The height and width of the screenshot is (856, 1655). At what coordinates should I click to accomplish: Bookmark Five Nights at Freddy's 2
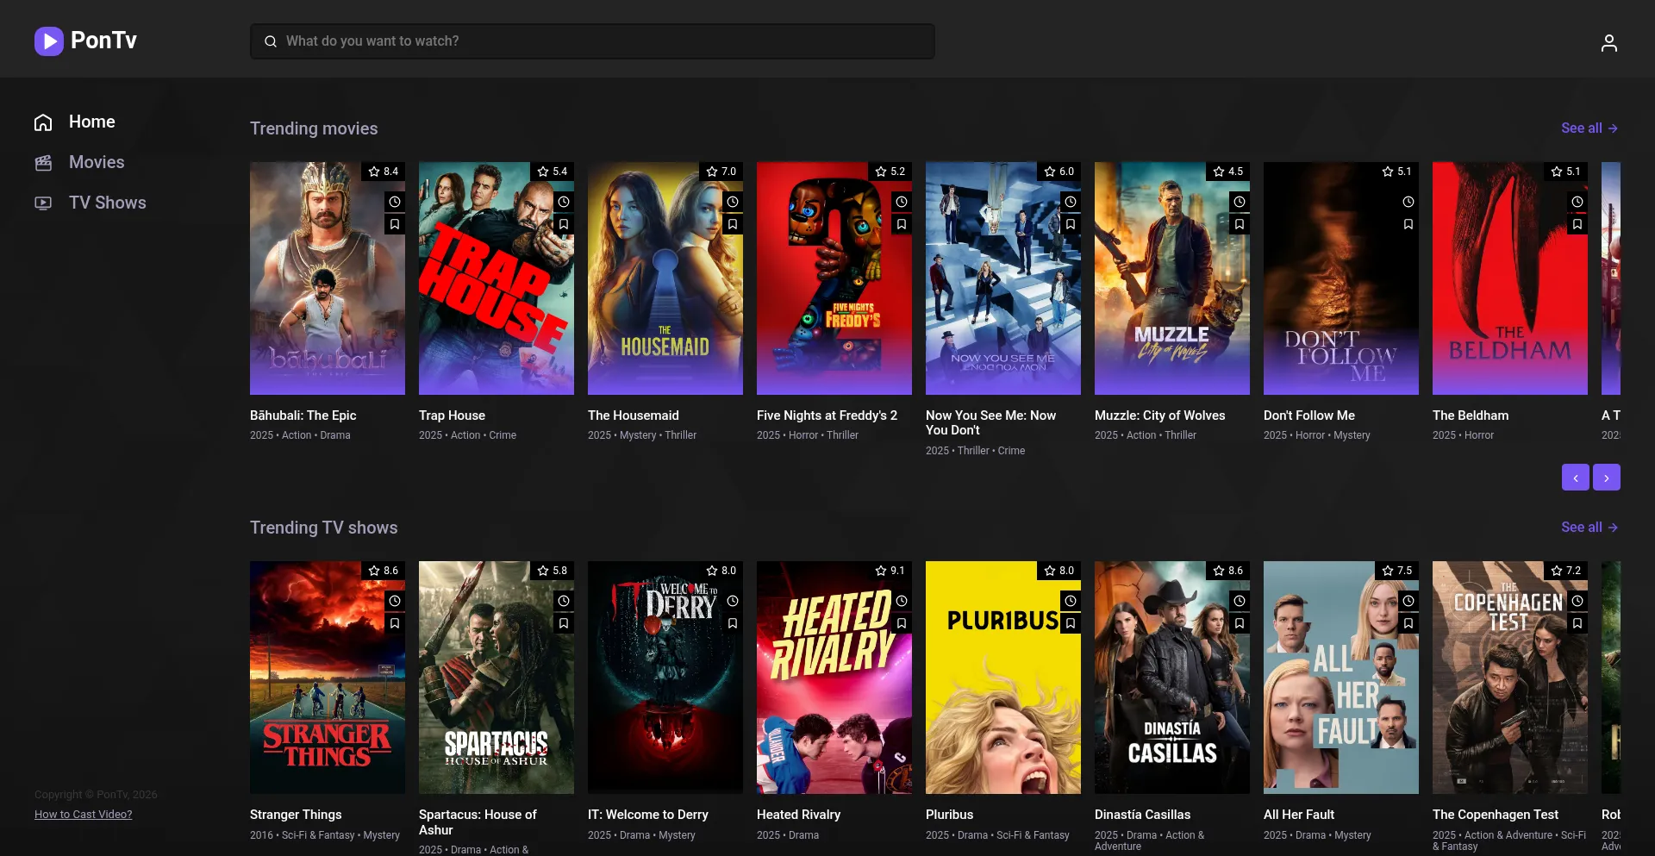[x=902, y=224]
